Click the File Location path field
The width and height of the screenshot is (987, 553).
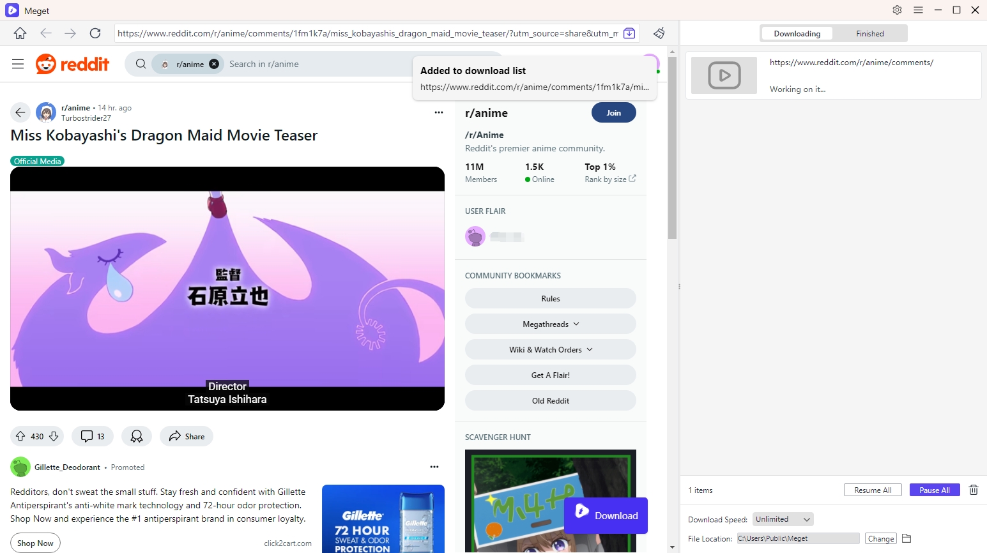tap(798, 538)
